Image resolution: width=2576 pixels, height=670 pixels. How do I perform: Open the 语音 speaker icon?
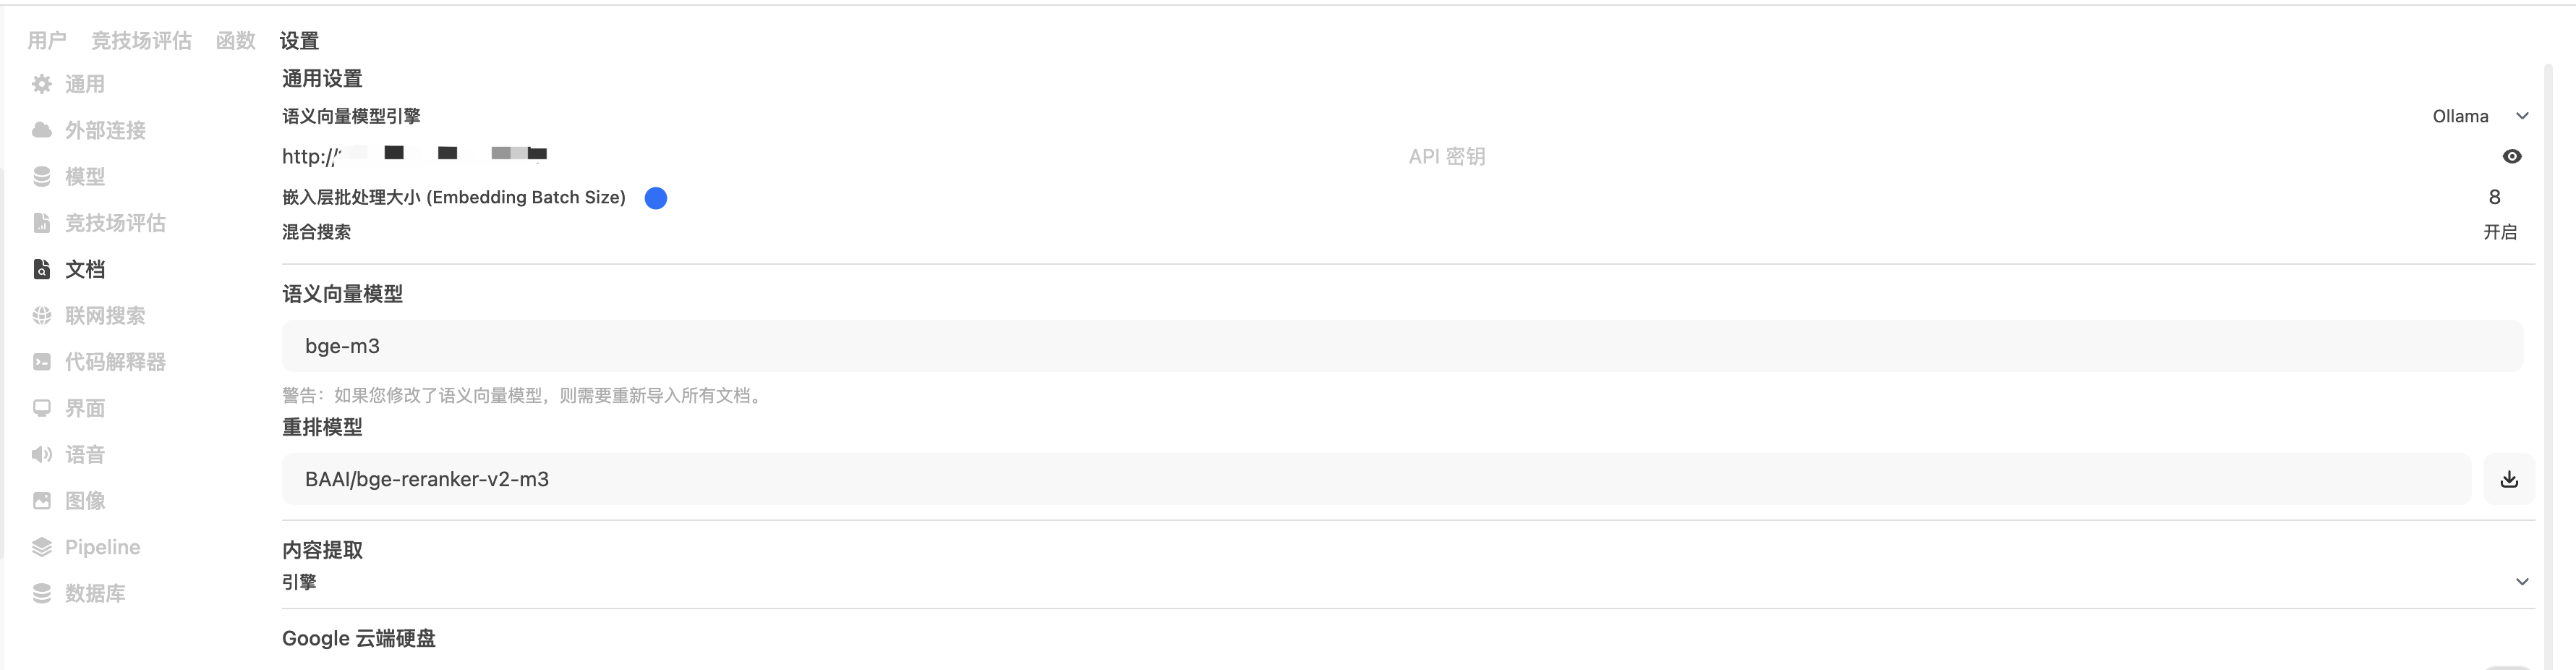click(x=42, y=454)
